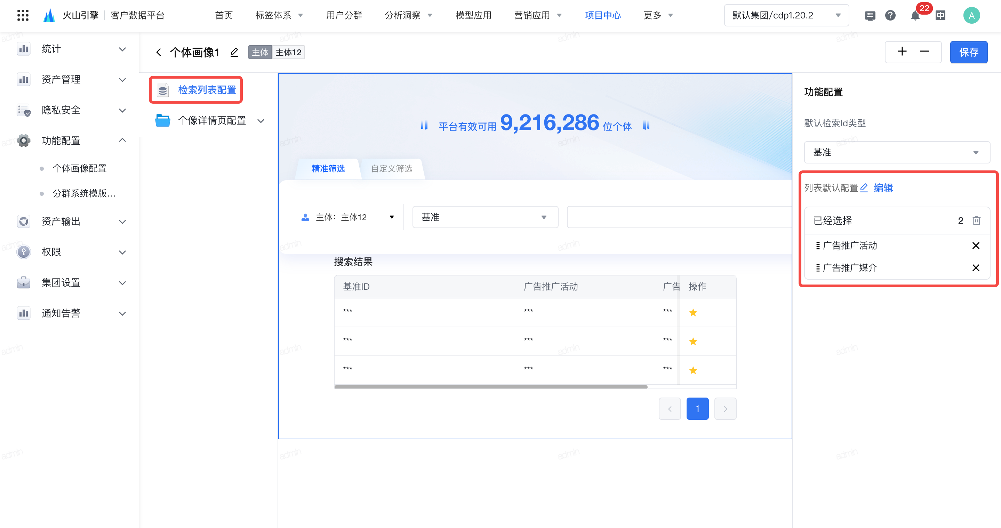Switch language with the 中 icon
Screen dimensions: 1001x528
point(940,16)
